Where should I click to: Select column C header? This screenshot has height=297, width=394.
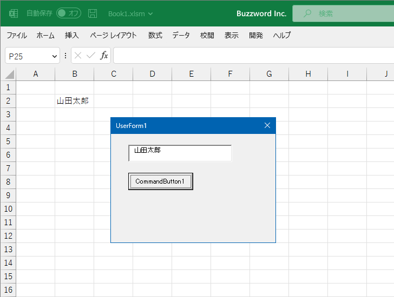pyautogui.click(x=114, y=74)
